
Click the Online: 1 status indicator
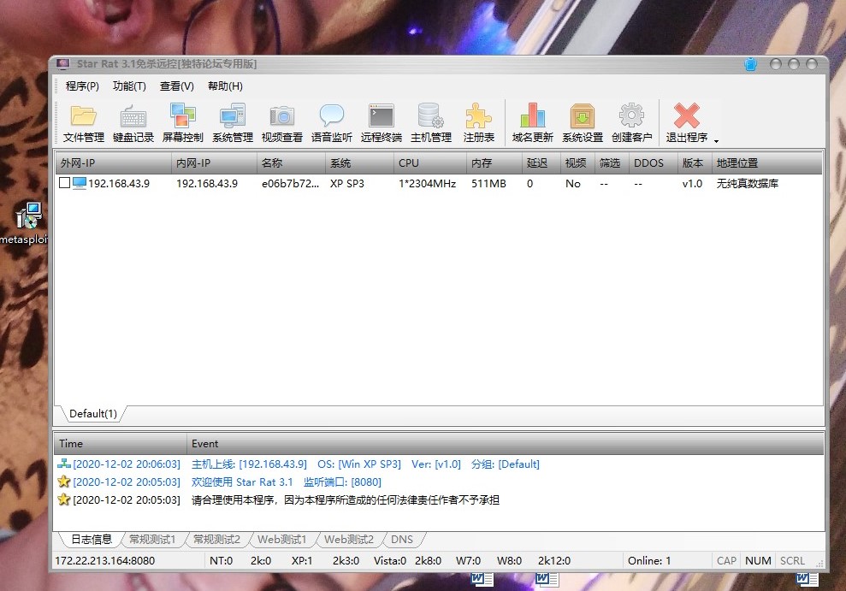[649, 561]
